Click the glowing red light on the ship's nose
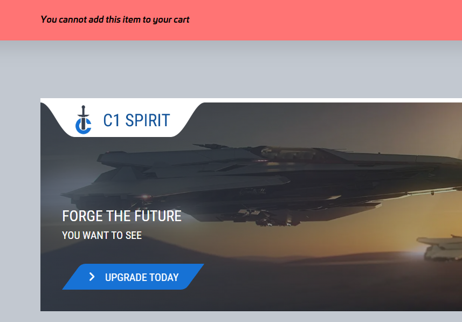 [145, 196]
